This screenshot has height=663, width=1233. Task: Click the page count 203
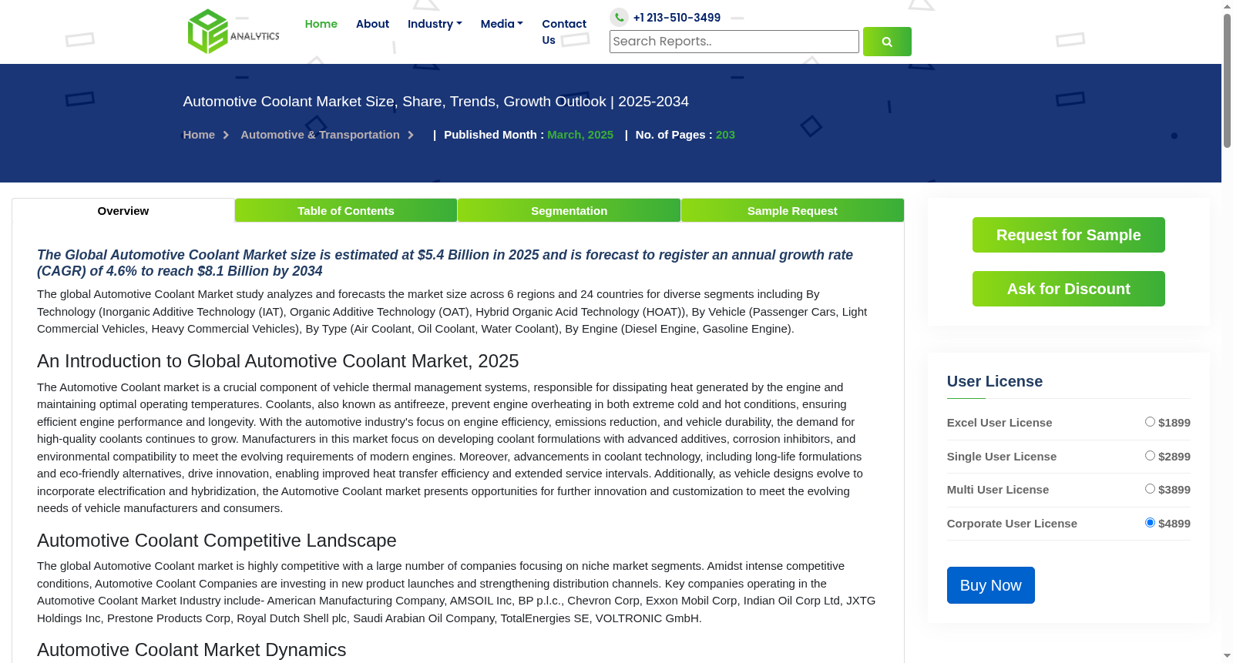point(725,135)
